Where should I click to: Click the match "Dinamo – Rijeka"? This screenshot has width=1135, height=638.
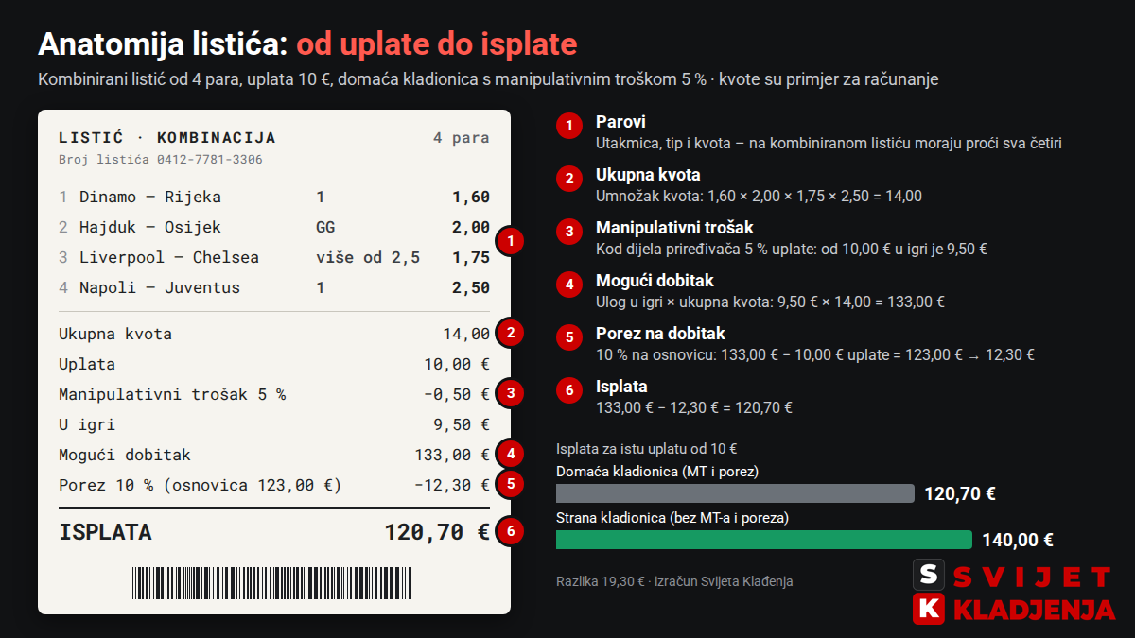[150, 198]
